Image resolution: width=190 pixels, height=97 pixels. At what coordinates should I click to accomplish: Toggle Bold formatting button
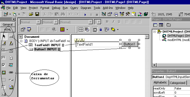click(107, 22)
